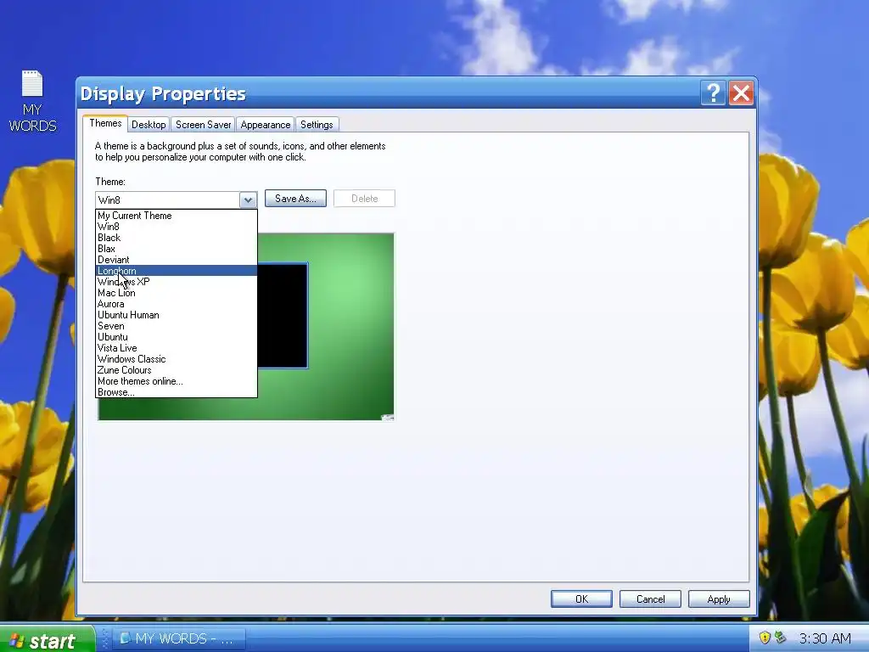This screenshot has width=869, height=652.
Task: Choose Windows XP theme entry
Action: click(x=177, y=282)
